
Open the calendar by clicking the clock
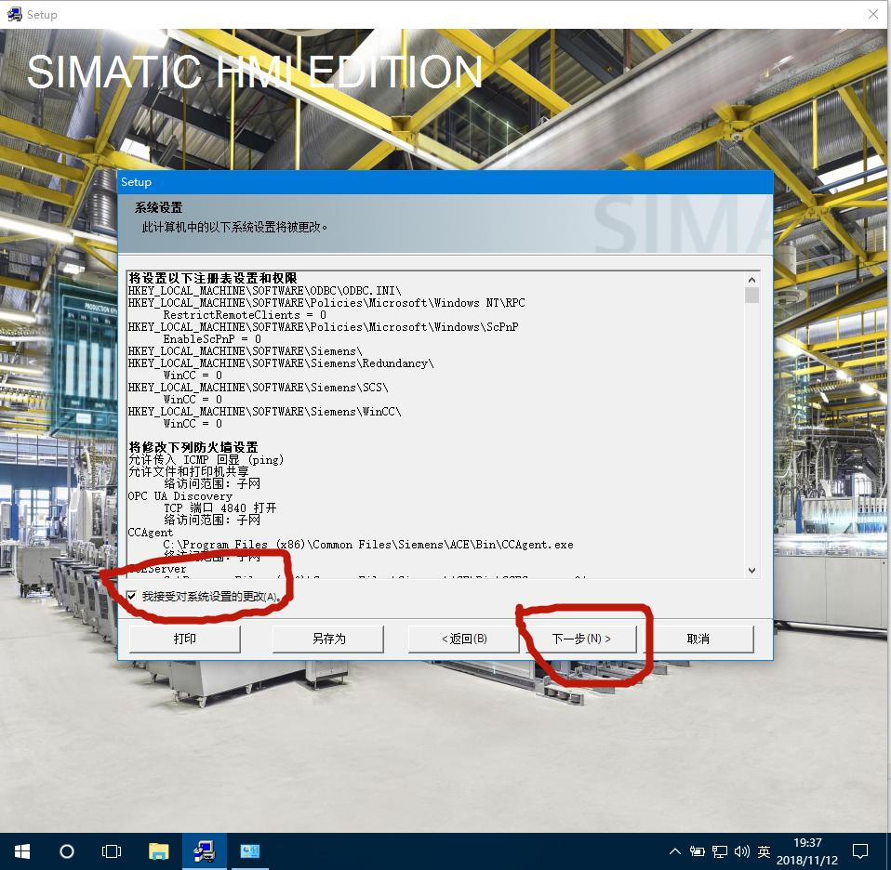pyautogui.click(x=807, y=850)
